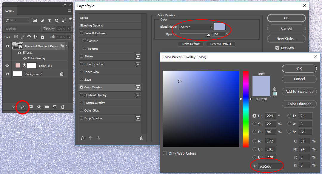The height and width of the screenshot is (174, 322).
Task: Delete layer with Layers panel trash icon
Action: pyautogui.click(x=63, y=107)
